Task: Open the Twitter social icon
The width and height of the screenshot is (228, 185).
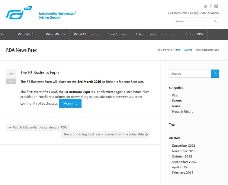Action: tap(206, 6)
